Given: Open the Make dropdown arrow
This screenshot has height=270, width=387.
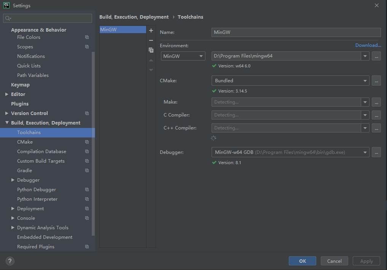Looking at the screenshot, I should pos(365,102).
